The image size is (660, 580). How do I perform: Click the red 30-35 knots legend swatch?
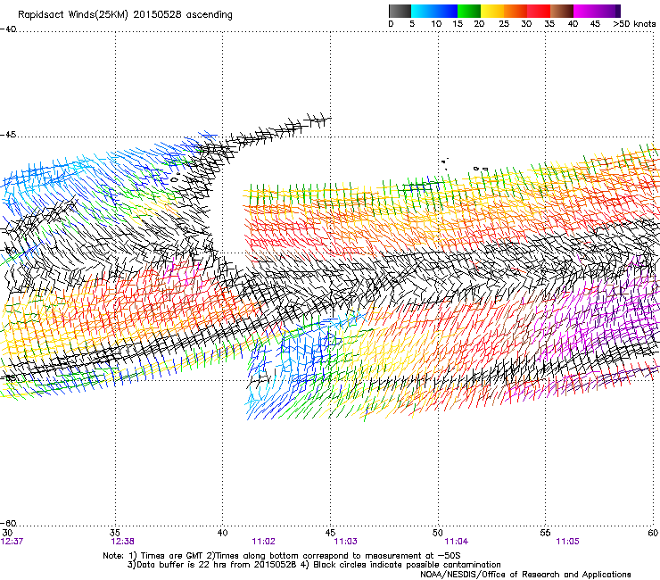pyautogui.click(x=539, y=11)
